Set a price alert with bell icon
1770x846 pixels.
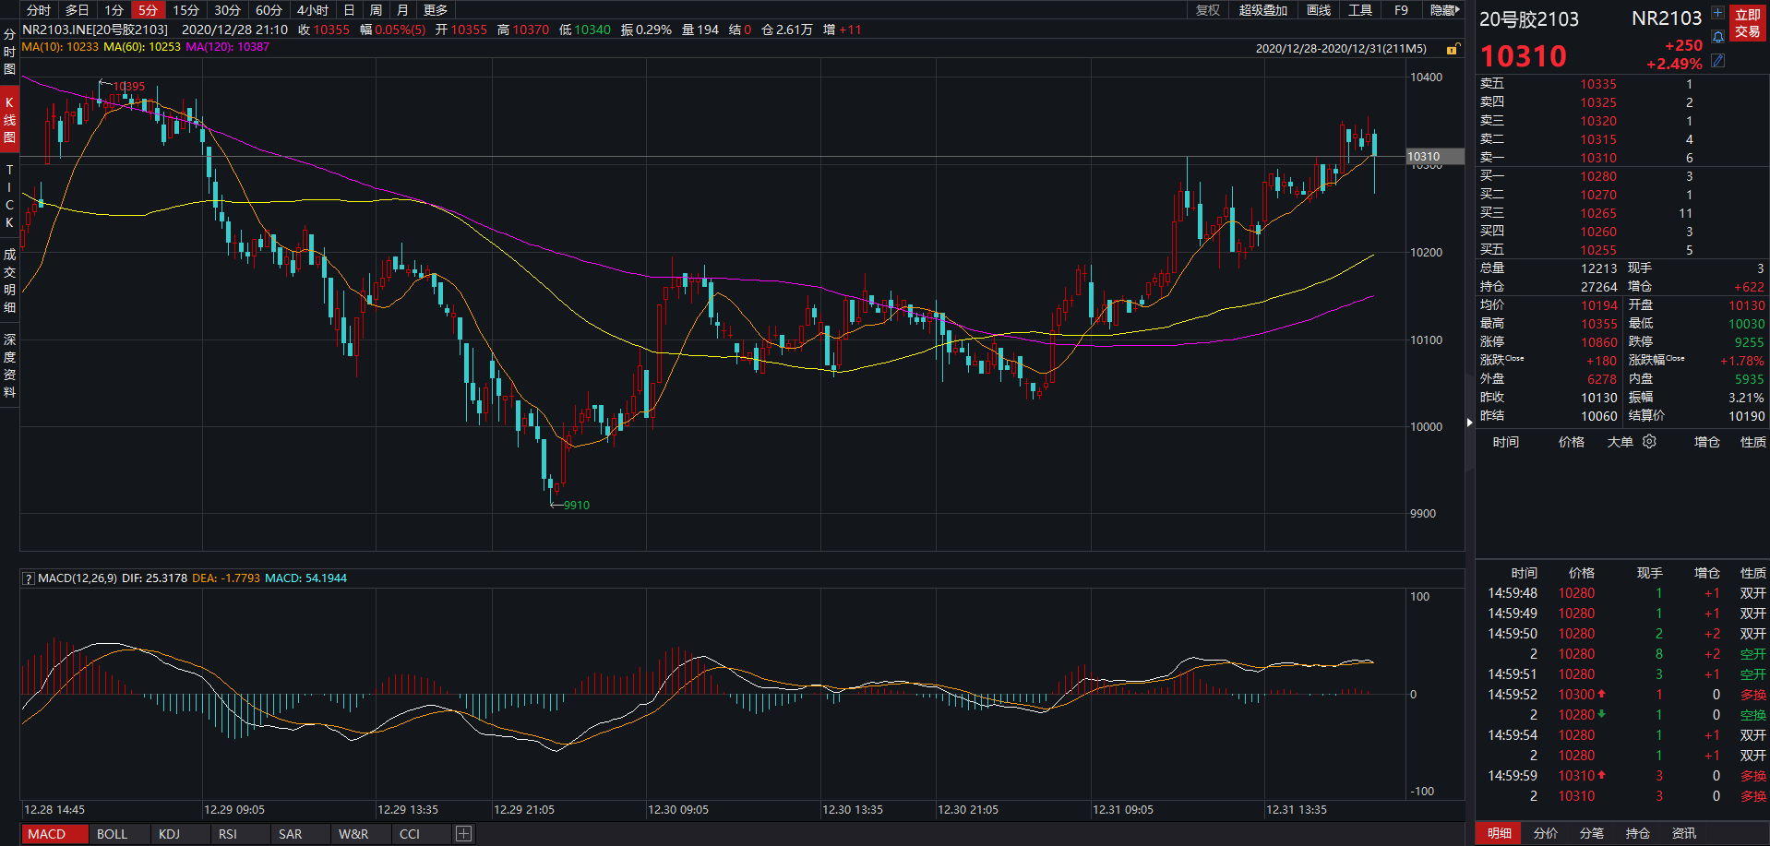(x=1717, y=37)
